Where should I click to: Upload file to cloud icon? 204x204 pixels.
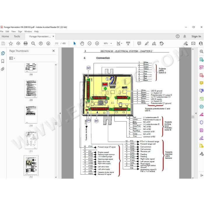pyautogui.click(x=18, y=43)
